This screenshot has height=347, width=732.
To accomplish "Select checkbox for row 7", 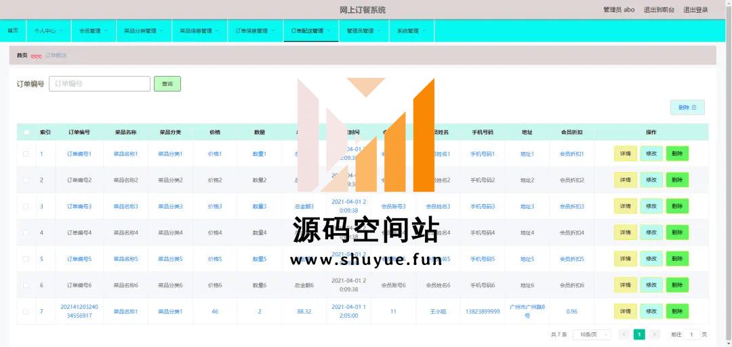I will 26,312.
